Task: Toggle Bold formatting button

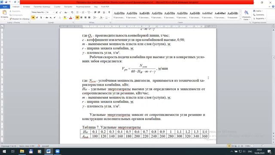Action: pyautogui.click(x=33, y=18)
